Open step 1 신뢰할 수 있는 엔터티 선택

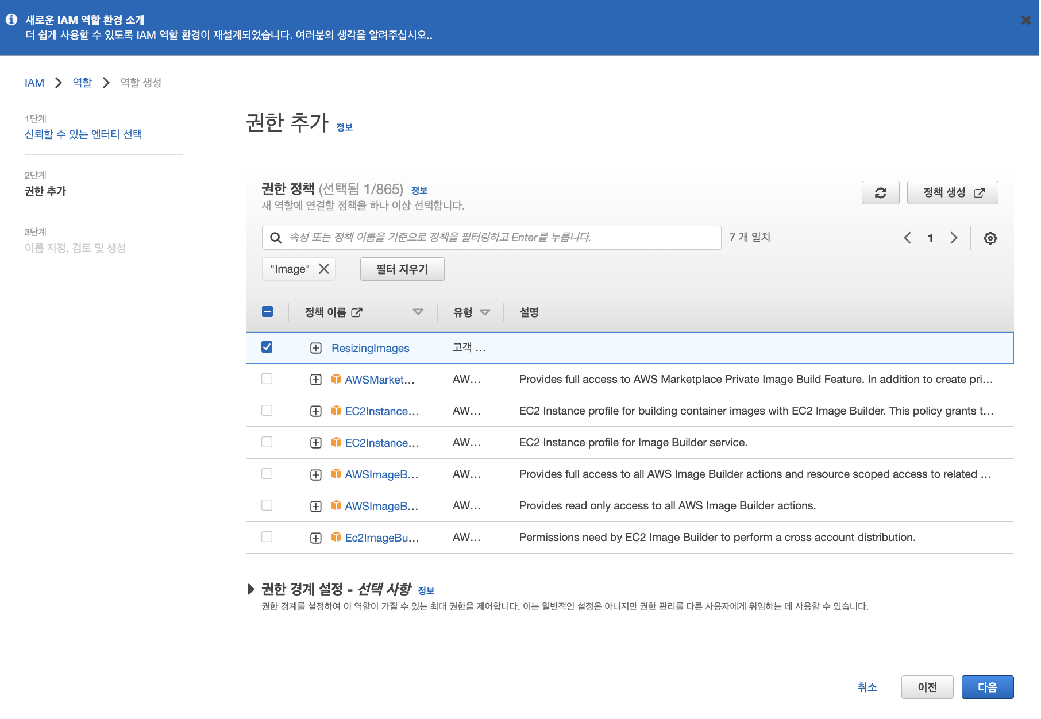[x=83, y=134]
